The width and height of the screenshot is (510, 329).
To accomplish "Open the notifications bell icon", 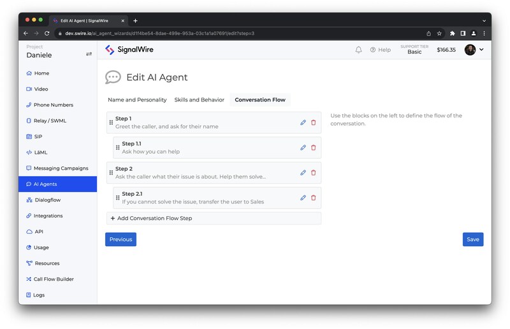I will pyautogui.click(x=358, y=50).
